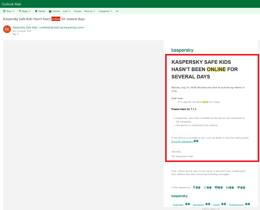260x210 pixels.
Task: Click the 2020 AO Kaspersky Lab copyright
Action: (211, 209)
